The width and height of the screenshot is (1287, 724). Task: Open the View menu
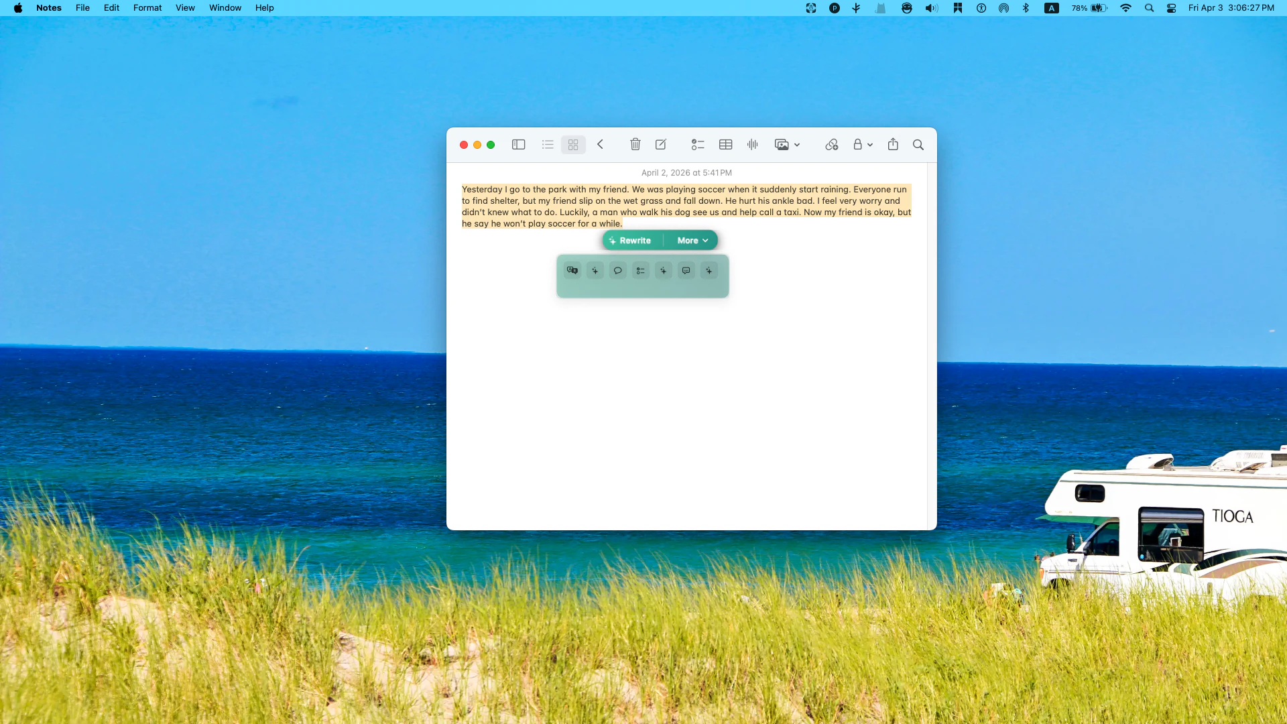click(185, 8)
